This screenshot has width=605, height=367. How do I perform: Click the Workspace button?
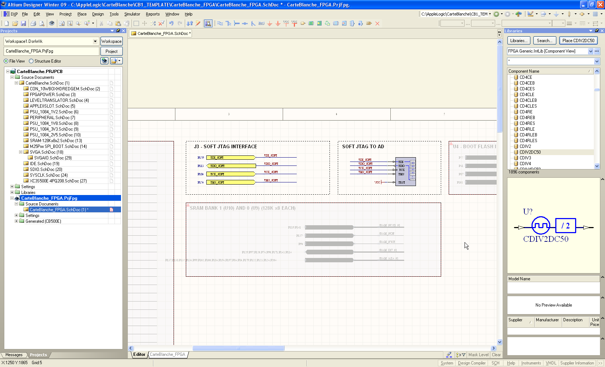(x=112, y=41)
